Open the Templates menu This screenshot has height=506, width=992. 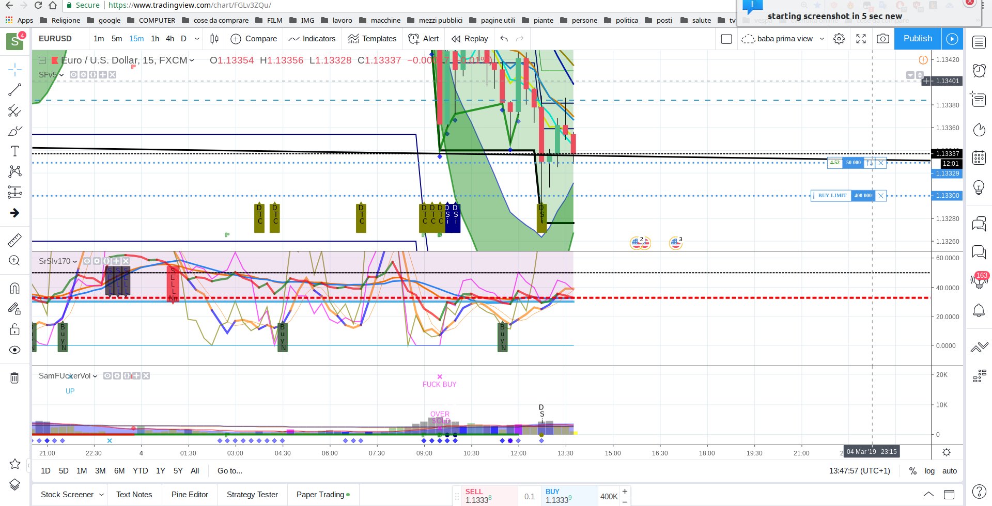[x=372, y=39]
